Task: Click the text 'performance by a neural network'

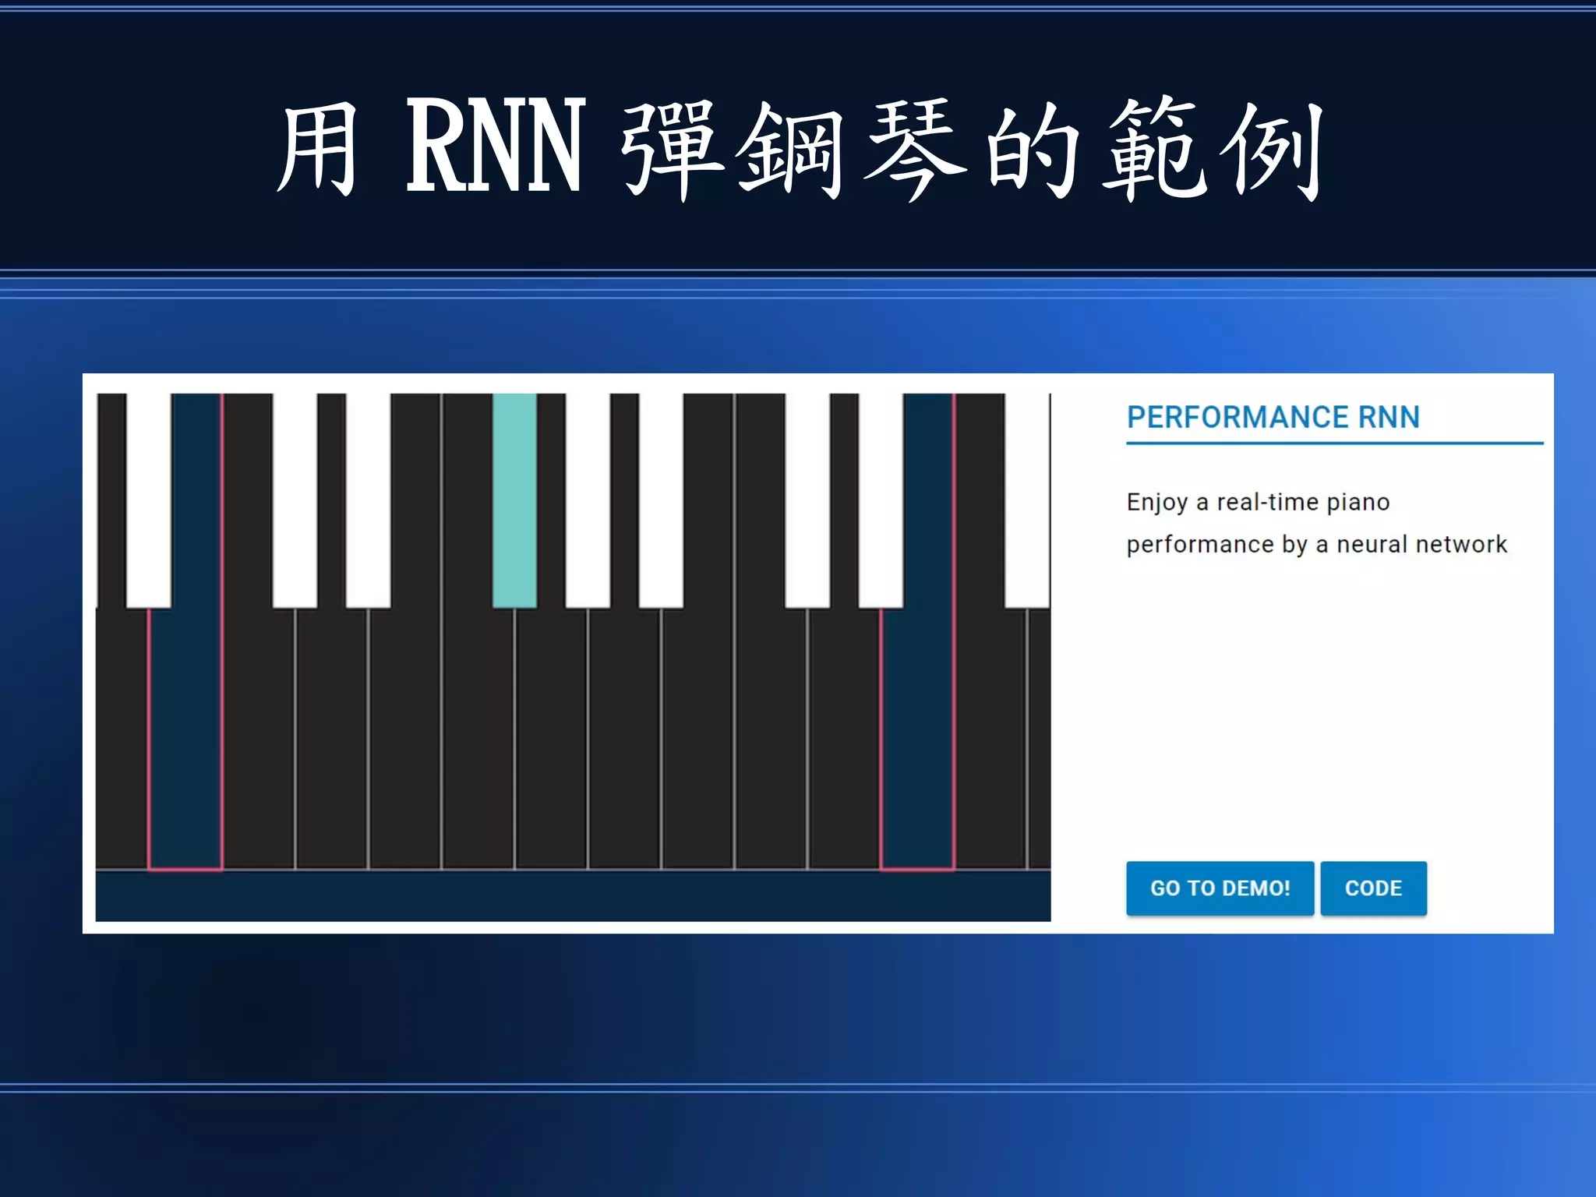Action: pos(1316,544)
